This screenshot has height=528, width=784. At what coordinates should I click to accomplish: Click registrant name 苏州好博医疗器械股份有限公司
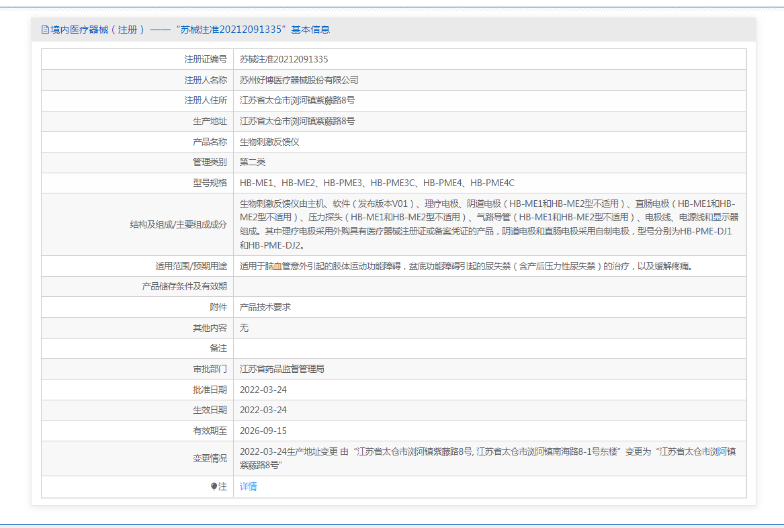pos(299,80)
